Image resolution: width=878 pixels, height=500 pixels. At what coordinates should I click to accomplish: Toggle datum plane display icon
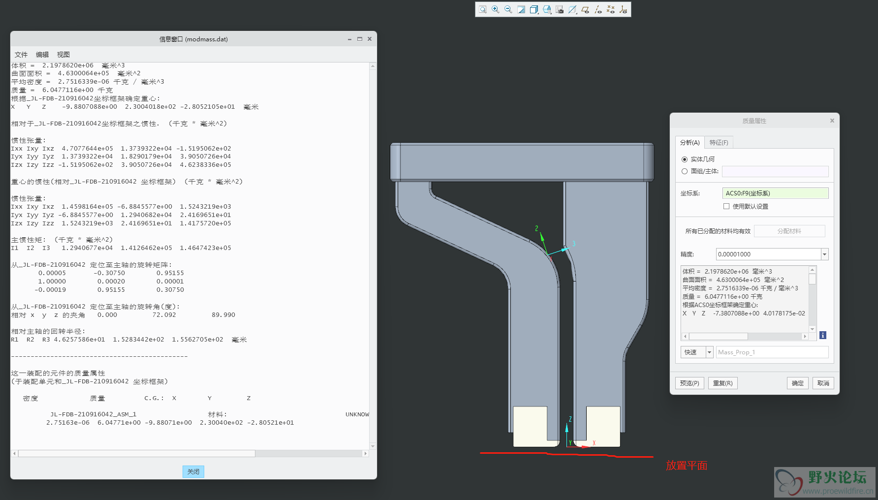coord(585,9)
